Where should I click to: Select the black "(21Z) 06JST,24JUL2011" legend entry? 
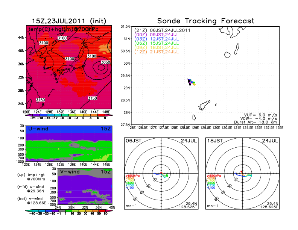[x=162, y=30]
